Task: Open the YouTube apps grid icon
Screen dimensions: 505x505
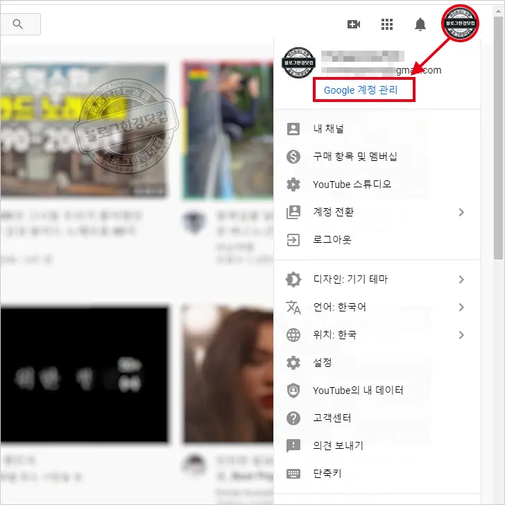Action: [x=387, y=24]
